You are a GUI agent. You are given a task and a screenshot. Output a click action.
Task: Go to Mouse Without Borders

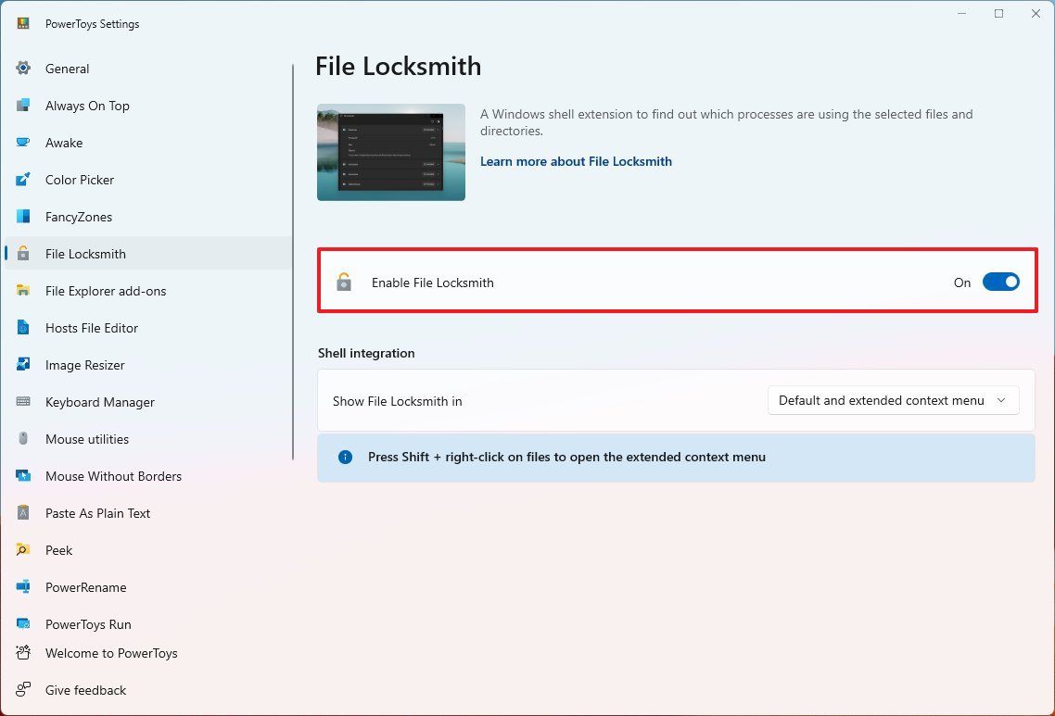tap(148, 475)
